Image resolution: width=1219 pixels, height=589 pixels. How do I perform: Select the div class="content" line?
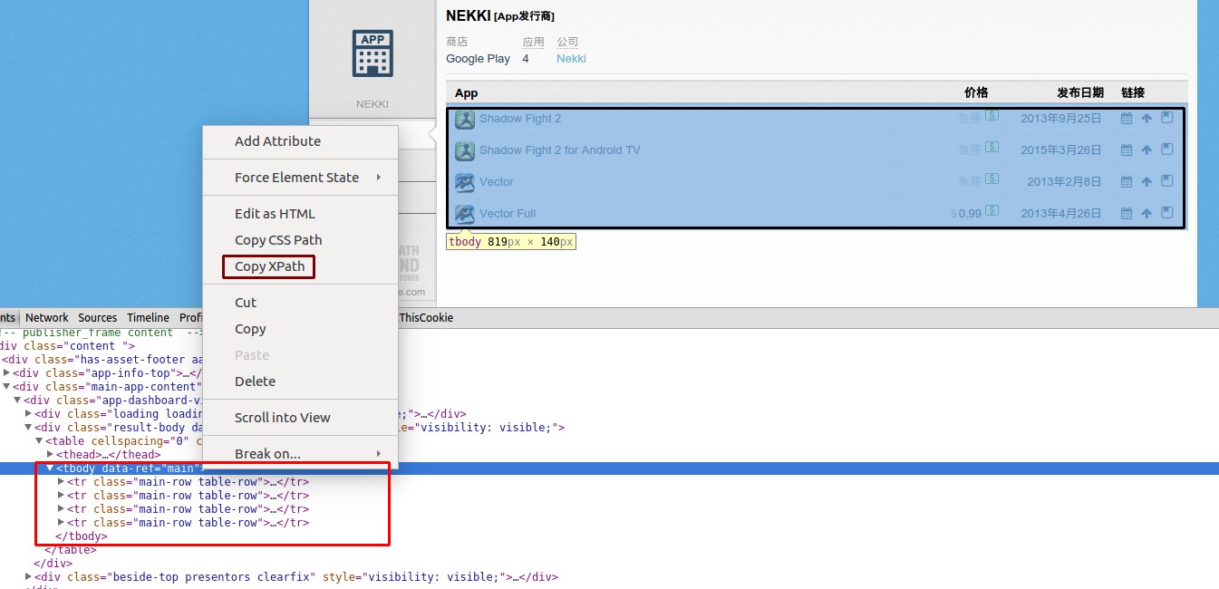67,346
